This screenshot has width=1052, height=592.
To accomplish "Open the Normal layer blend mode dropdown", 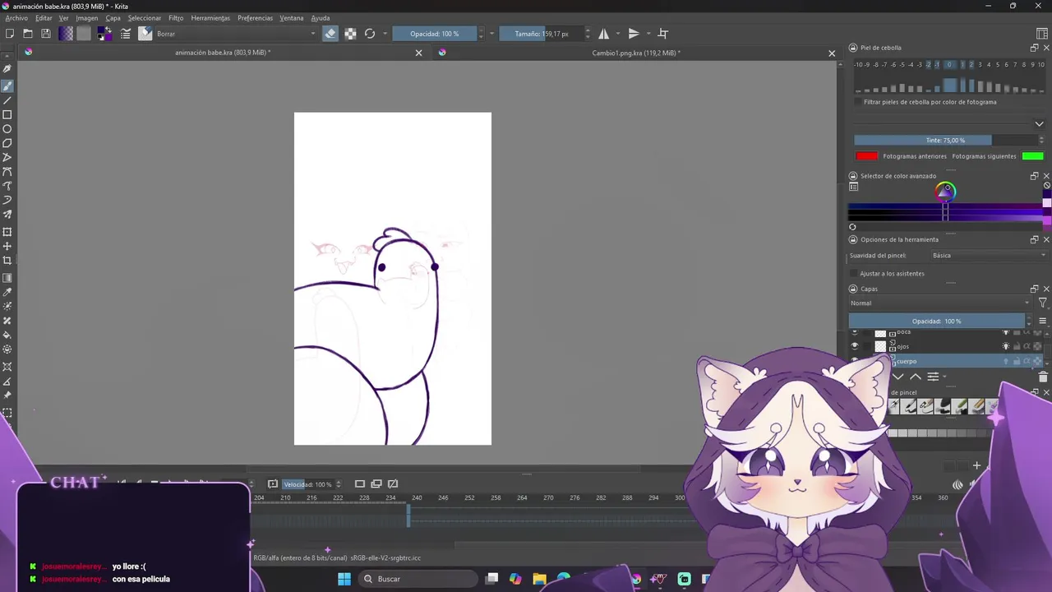I will pos(940,303).
